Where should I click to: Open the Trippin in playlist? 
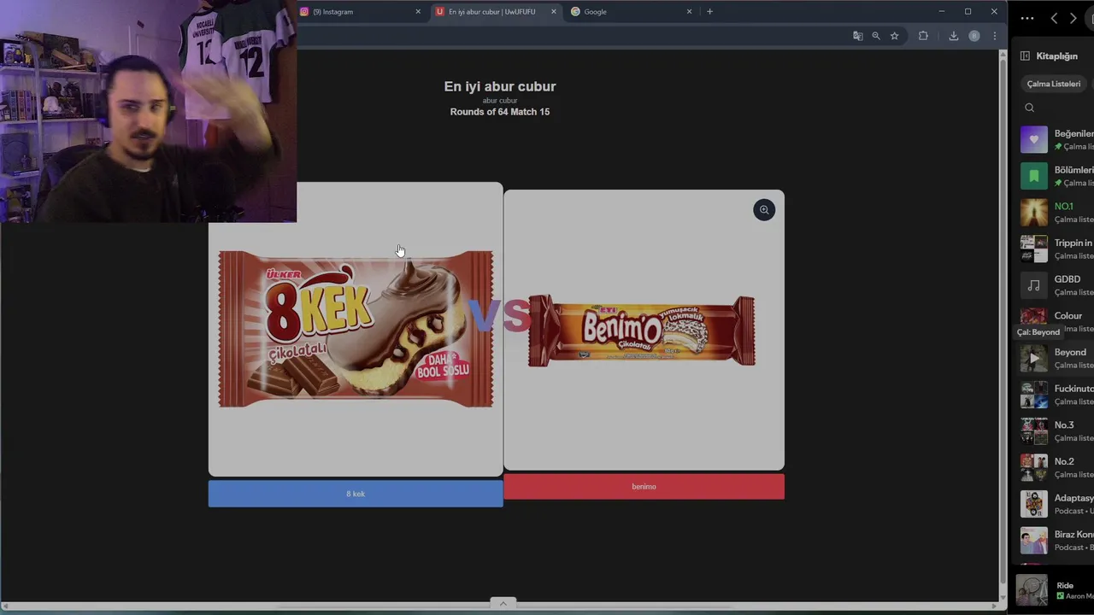[1056, 249]
